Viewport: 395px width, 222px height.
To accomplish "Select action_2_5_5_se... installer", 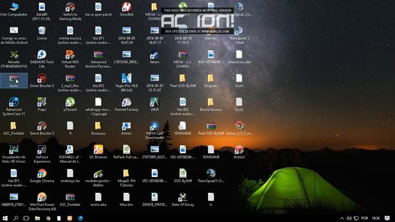I will click(x=239, y=128).
